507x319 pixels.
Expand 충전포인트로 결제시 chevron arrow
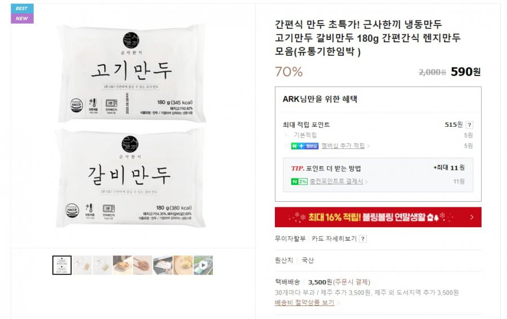coord(366,182)
